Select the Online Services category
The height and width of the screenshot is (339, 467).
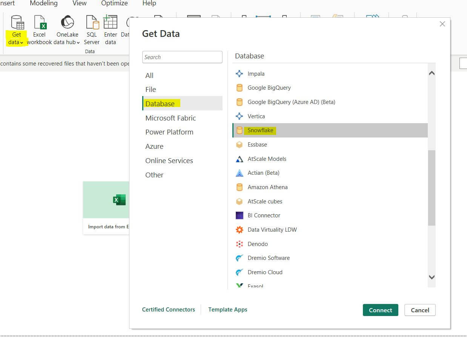182,160
